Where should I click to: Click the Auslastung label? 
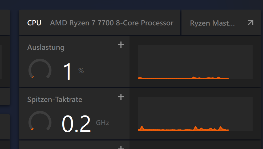[x=46, y=47]
